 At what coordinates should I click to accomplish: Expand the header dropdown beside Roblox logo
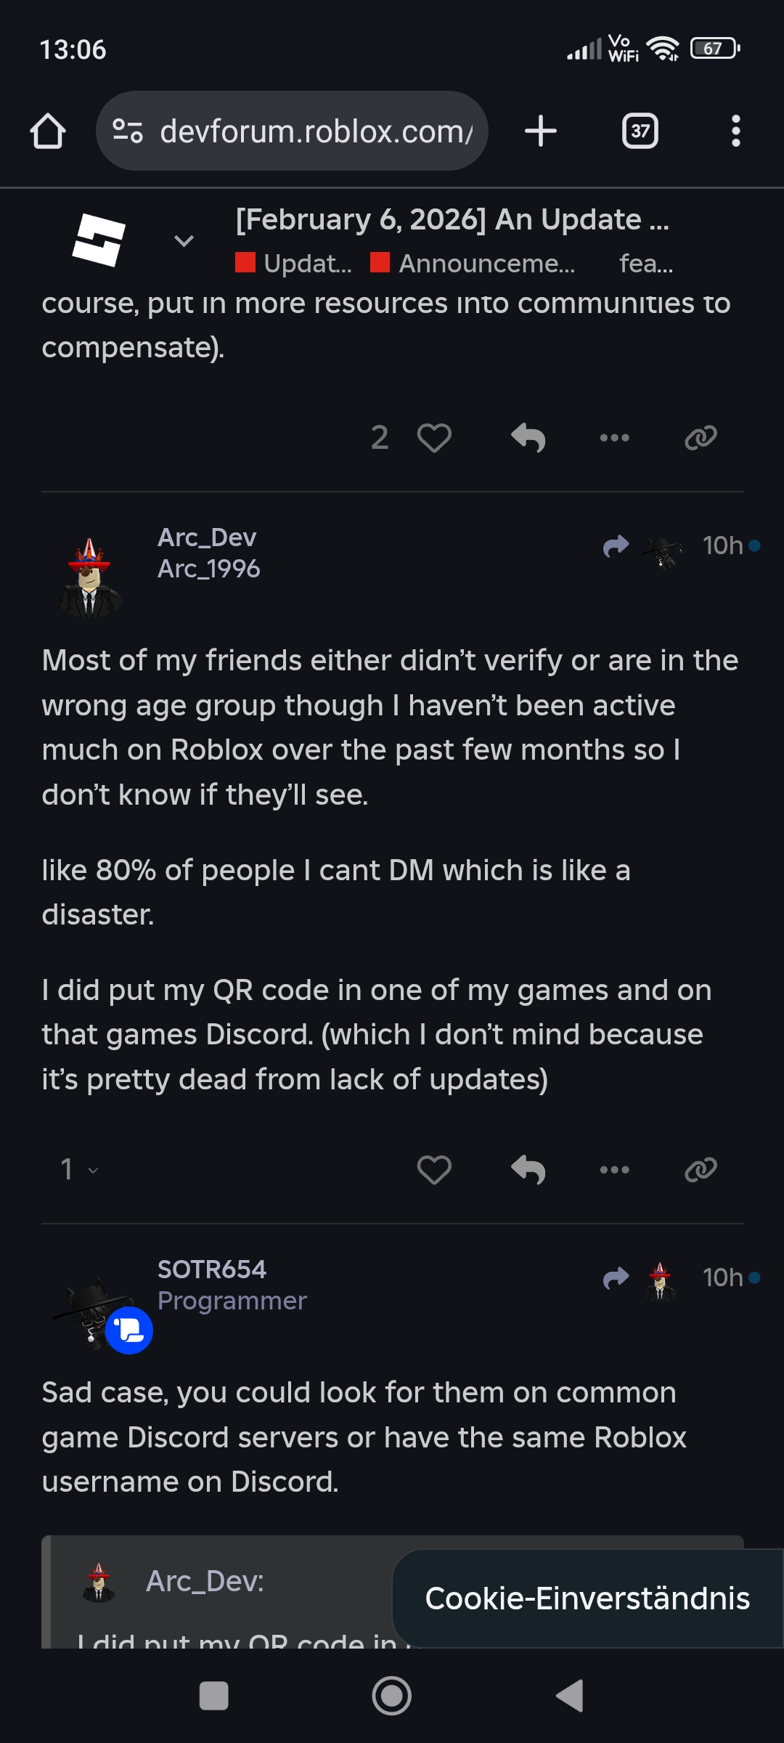184,240
